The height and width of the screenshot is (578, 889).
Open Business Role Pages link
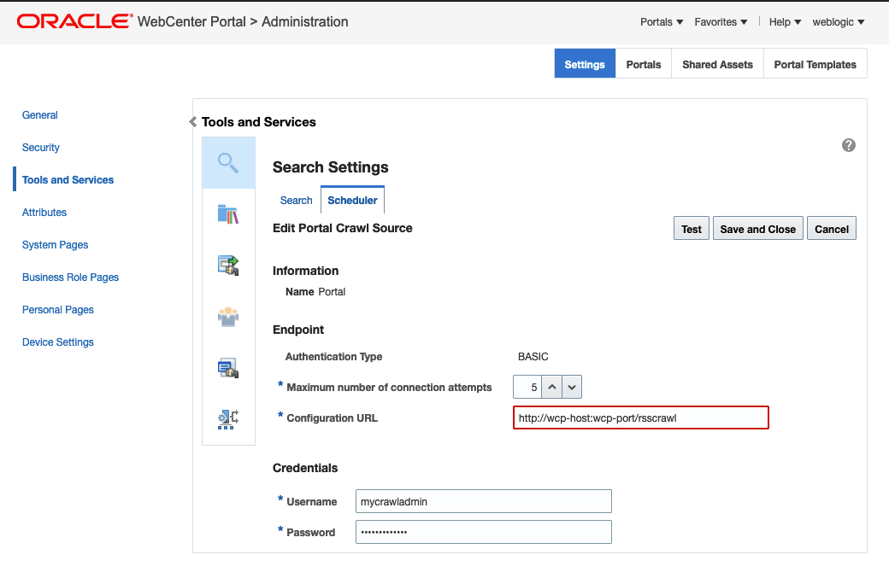click(x=70, y=277)
